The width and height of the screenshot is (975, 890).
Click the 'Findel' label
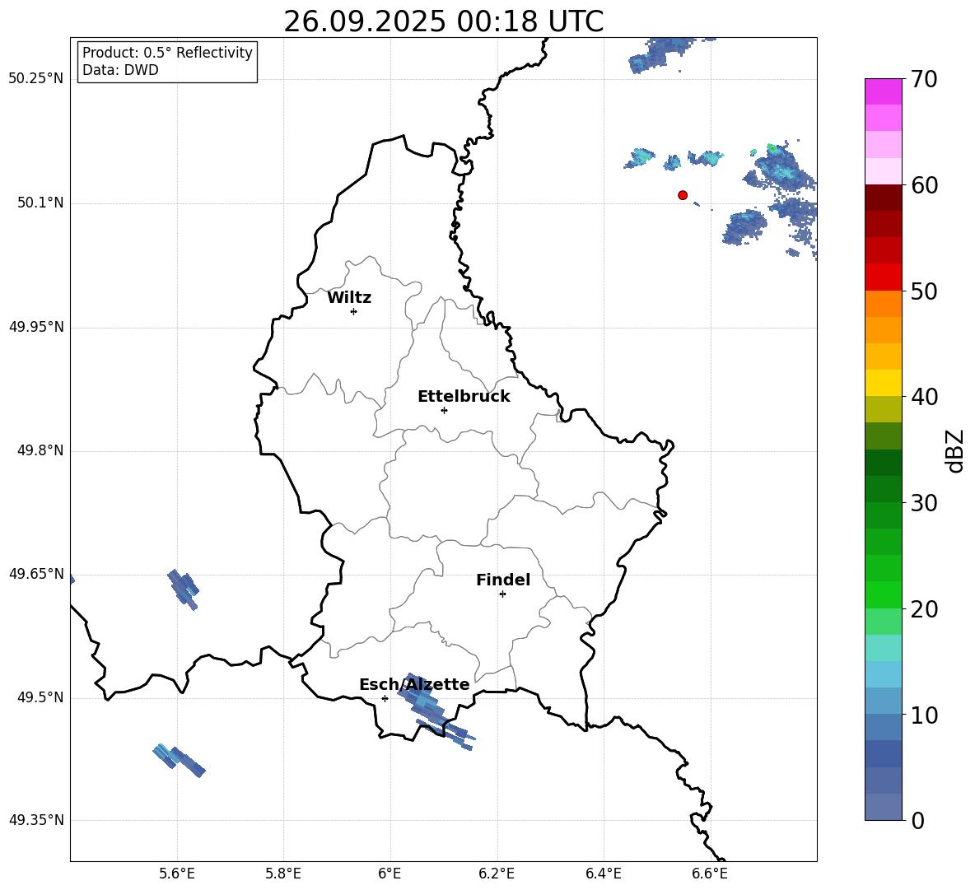point(503,580)
